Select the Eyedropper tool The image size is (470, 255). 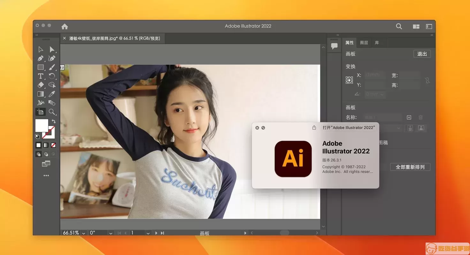tap(52, 94)
